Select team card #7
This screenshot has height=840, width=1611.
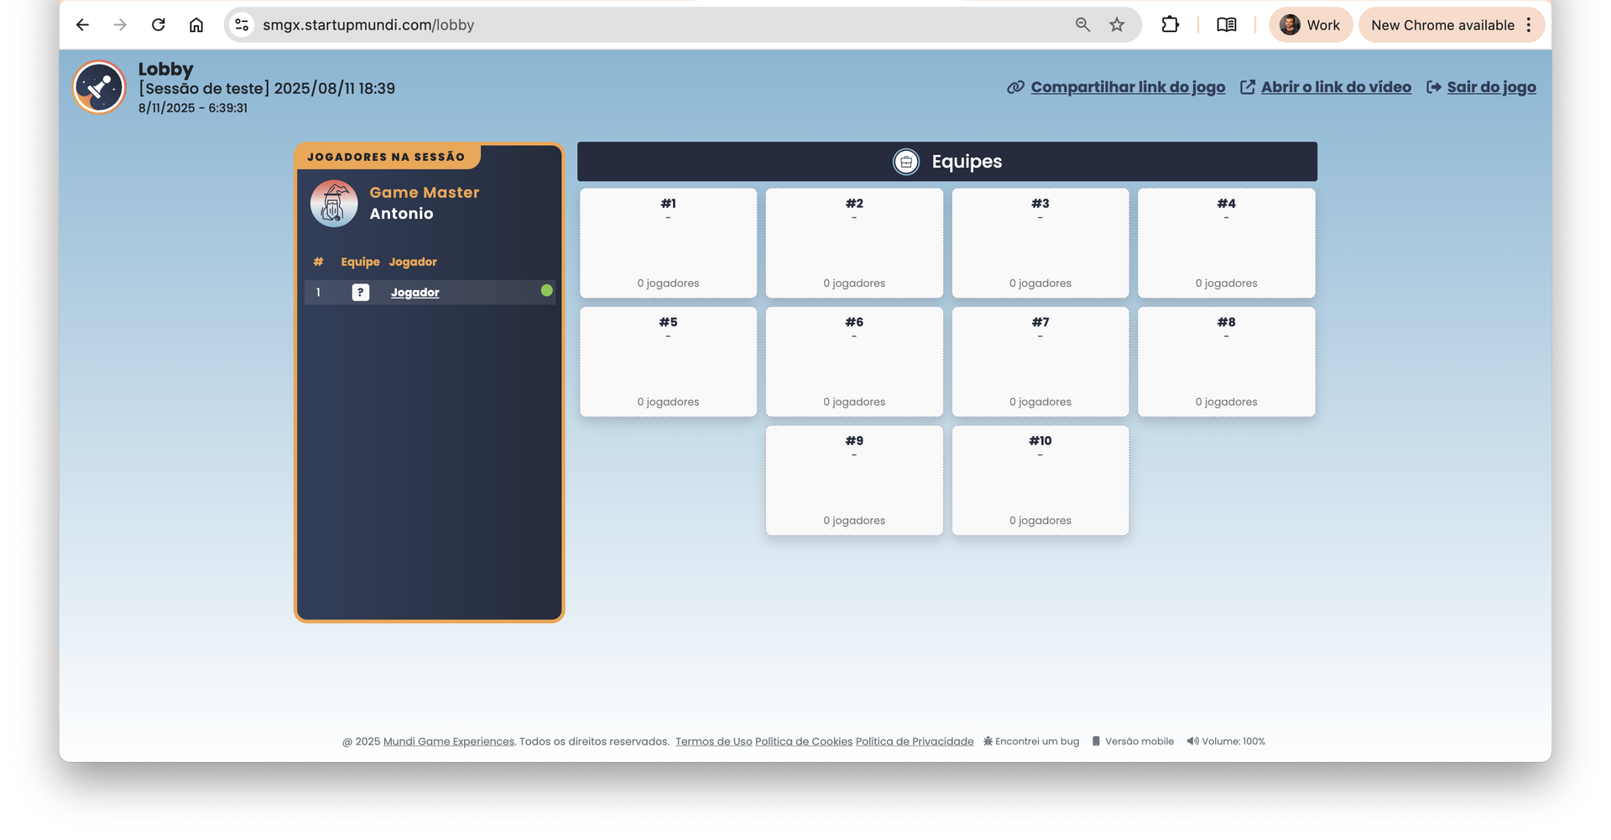1040,361
